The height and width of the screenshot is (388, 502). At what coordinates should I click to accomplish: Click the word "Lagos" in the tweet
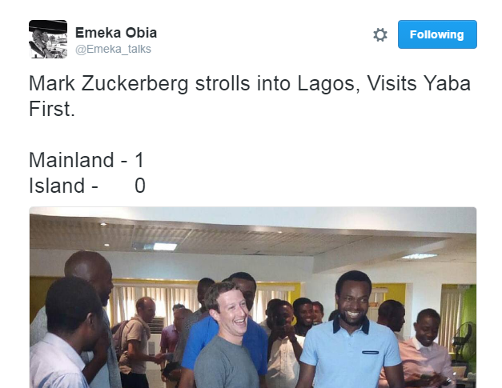[329, 85]
